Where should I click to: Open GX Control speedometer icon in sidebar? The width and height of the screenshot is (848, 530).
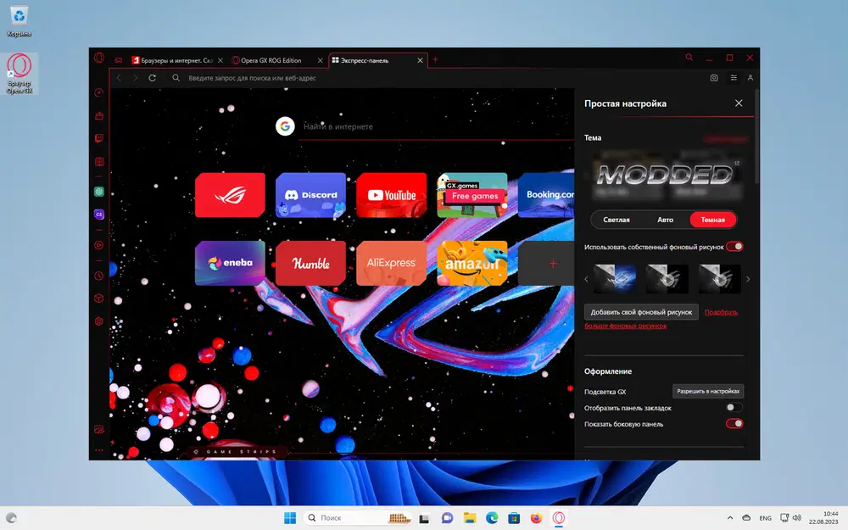pyautogui.click(x=99, y=92)
